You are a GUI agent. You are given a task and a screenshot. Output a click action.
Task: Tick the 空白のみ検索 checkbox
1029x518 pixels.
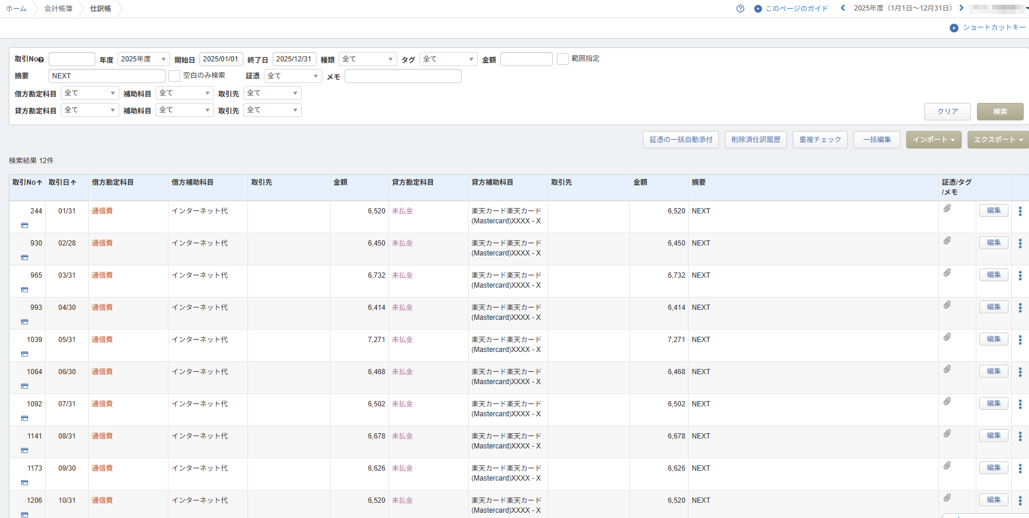[174, 76]
